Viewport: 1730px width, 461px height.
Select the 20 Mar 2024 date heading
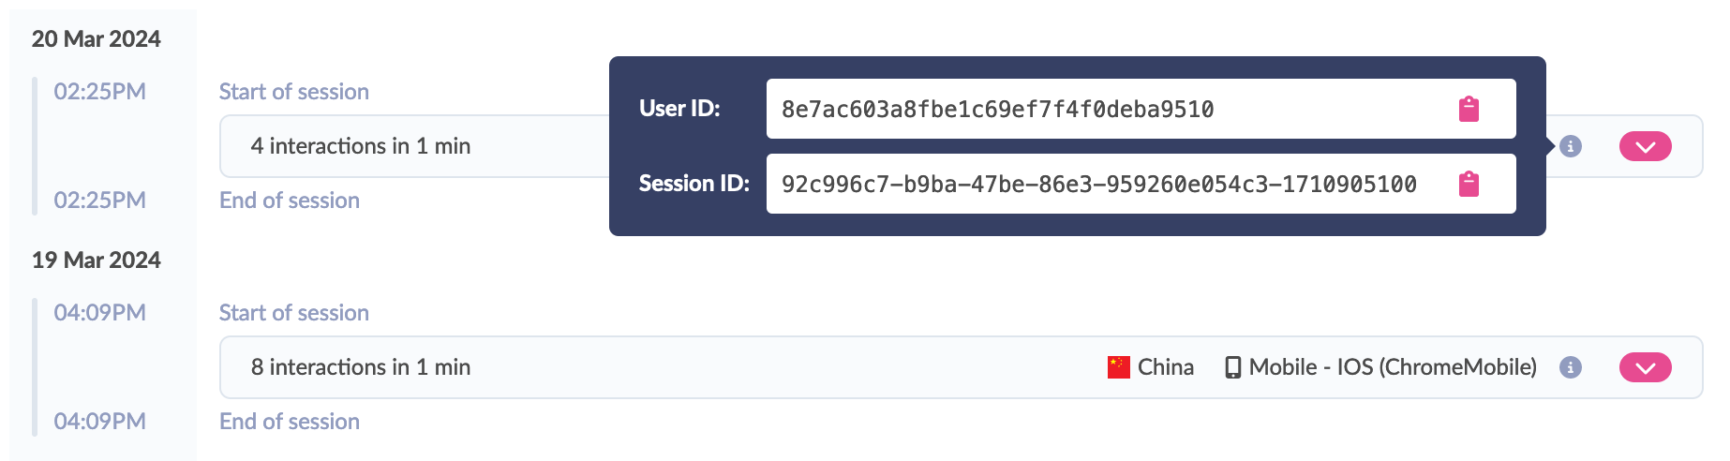click(x=97, y=39)
